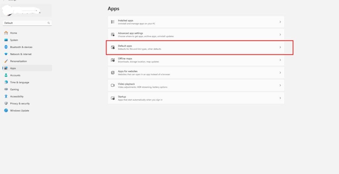Image resolution: width=339 pixels, height=174 pixels.
Task: Open Default apps via right chevron
Action: tap(280, 47)
